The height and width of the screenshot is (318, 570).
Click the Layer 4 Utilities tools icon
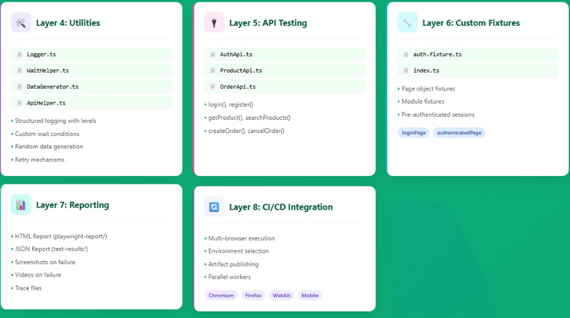click(21, 22)
